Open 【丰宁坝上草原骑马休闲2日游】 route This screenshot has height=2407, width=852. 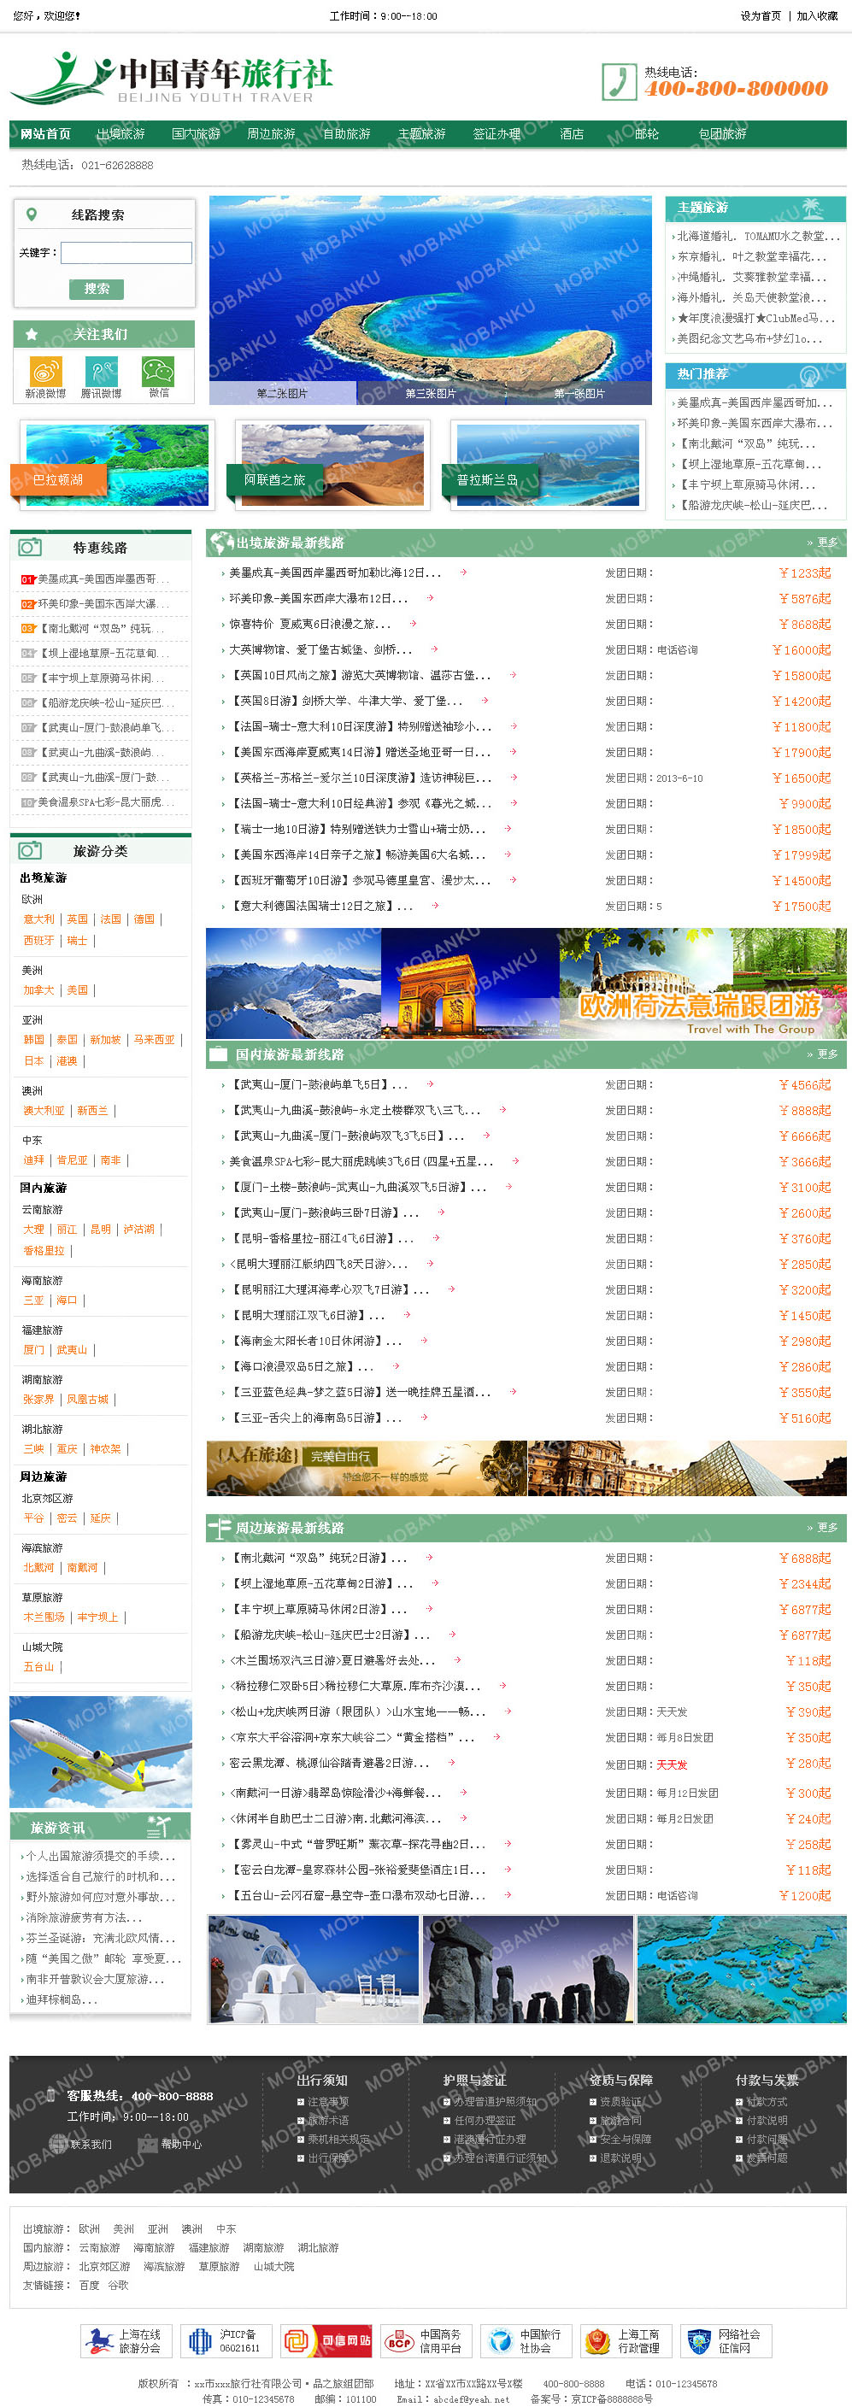[x=318, y=1609]
